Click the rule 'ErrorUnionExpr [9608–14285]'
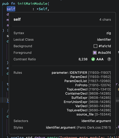The width and height of the screenshot is (119, 138). tap(87, 102)
